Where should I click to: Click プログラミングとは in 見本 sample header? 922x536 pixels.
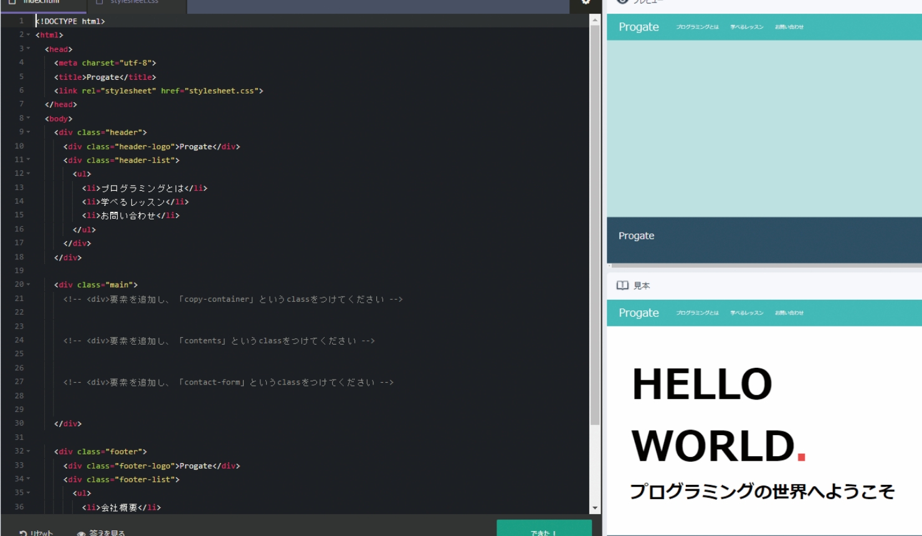697,313
